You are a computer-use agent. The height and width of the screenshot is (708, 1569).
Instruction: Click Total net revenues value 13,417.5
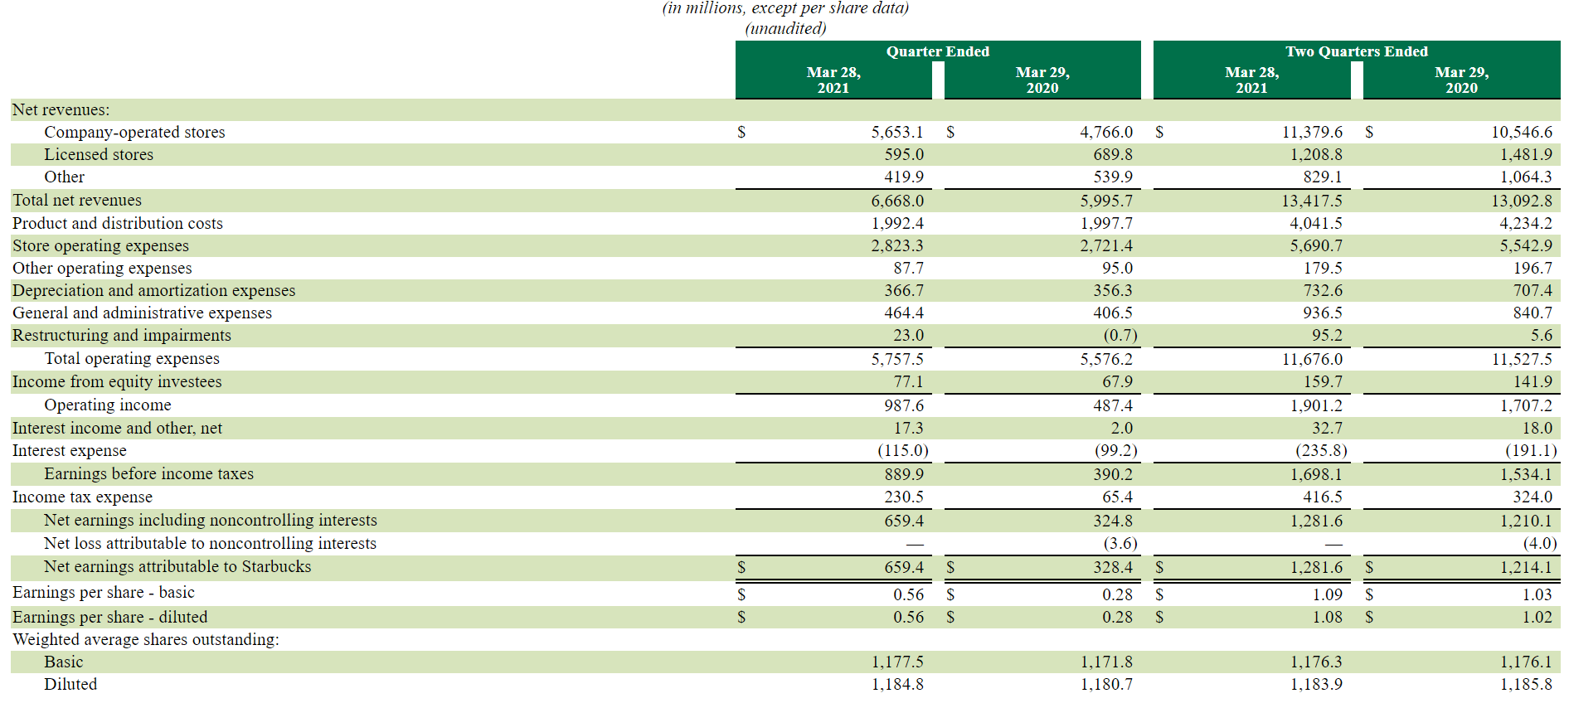1312,201
